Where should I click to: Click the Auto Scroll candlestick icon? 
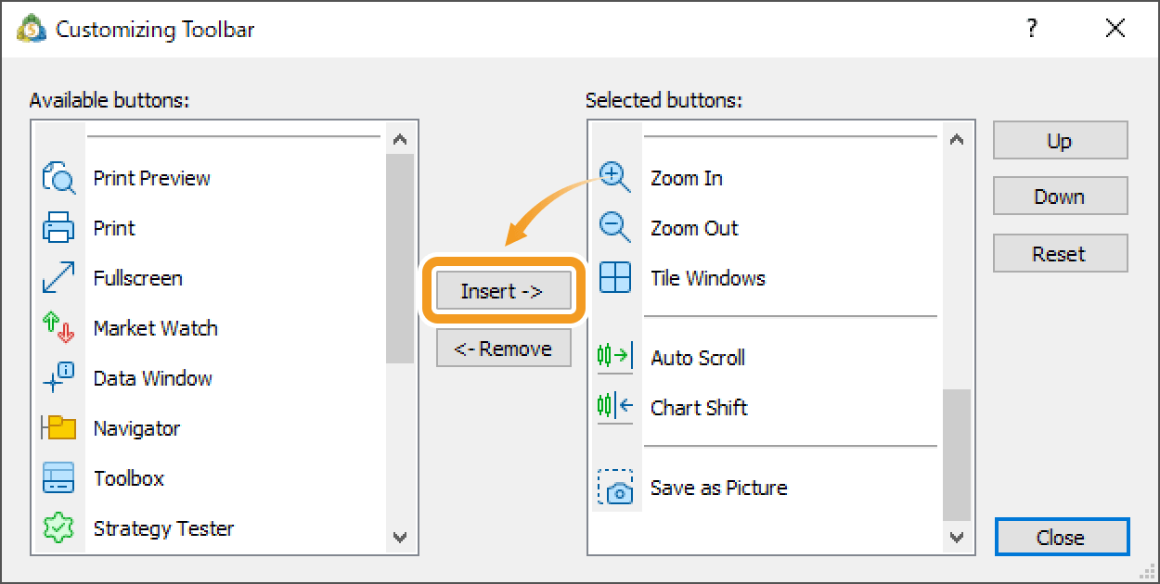point(615,357)
